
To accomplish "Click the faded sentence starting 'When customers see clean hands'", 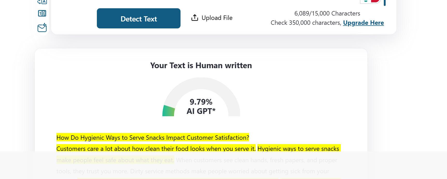I will (257, 160).
